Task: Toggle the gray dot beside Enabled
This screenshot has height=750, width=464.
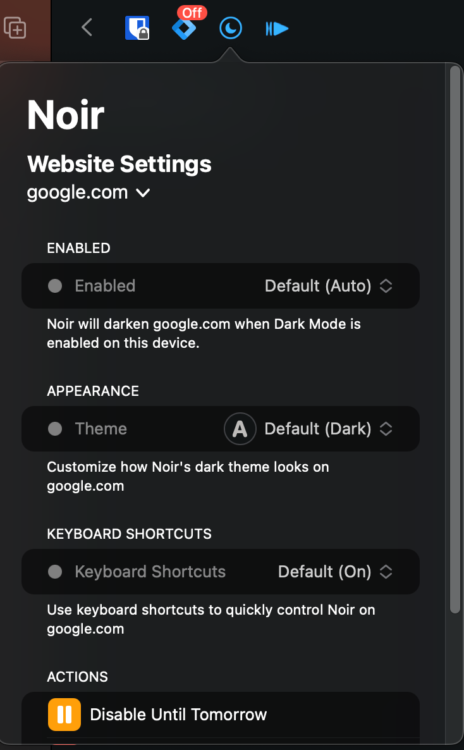Action: (55, 286)
